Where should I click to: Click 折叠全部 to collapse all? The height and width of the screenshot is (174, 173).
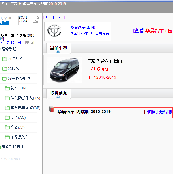tap(36, 19)
